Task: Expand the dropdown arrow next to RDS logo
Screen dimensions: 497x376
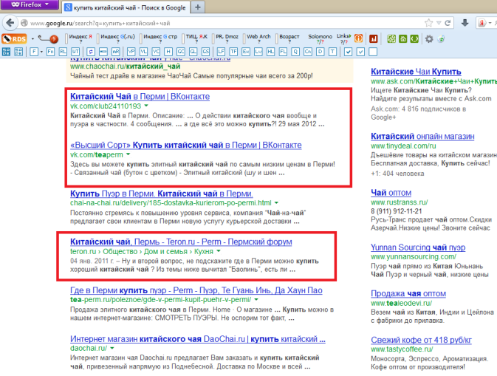Action: click(32, 39)
